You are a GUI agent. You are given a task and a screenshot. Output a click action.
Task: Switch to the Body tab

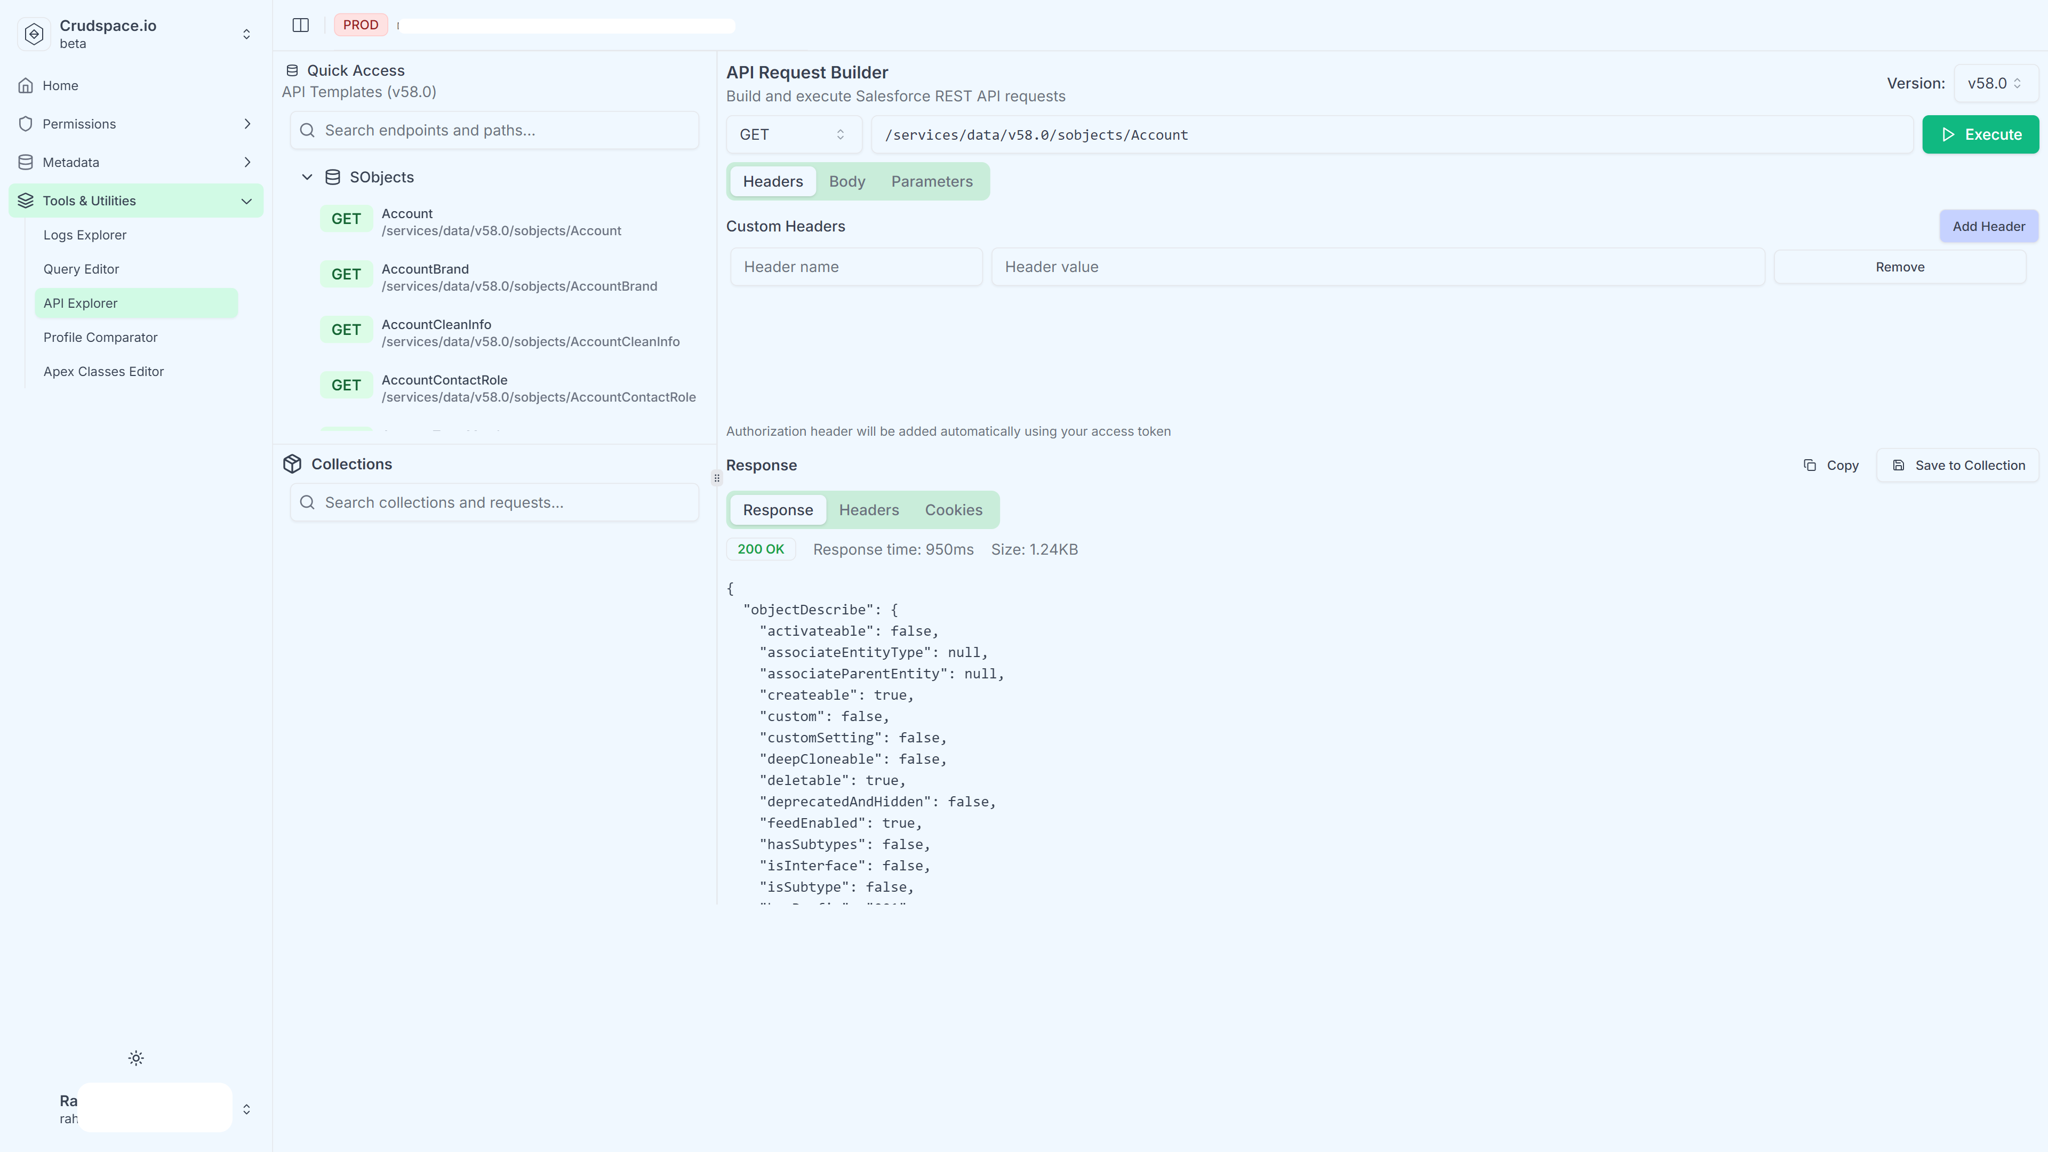tap(847, 181)
